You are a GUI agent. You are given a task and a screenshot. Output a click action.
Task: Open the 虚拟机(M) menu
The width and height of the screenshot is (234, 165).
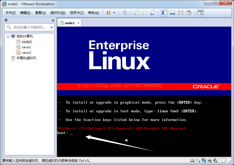58,13
